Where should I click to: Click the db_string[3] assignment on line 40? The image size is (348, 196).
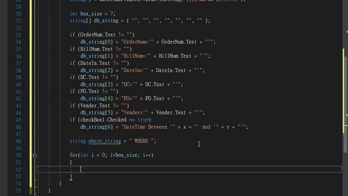pos(132,84)
